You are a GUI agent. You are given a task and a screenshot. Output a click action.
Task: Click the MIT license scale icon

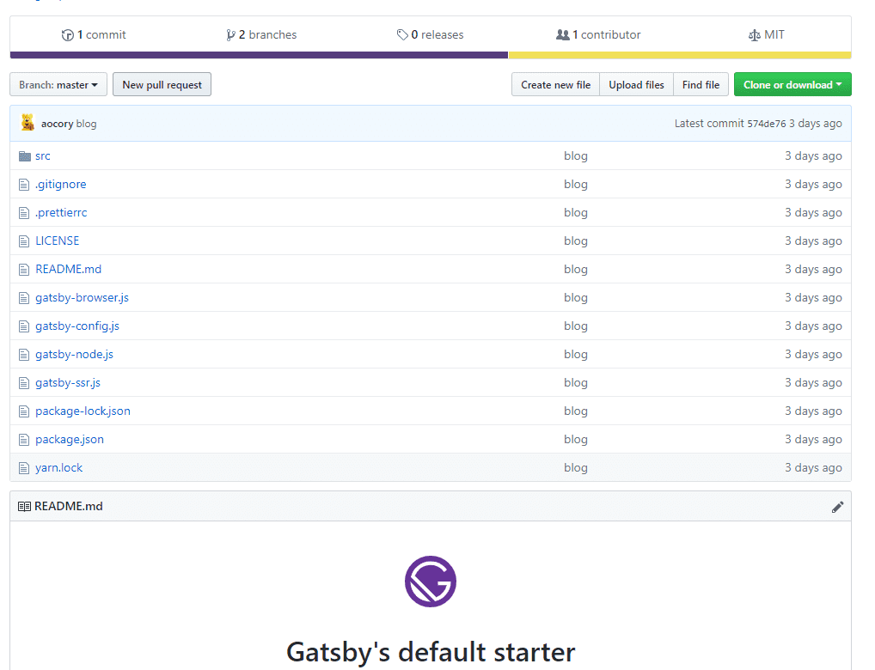755,35
